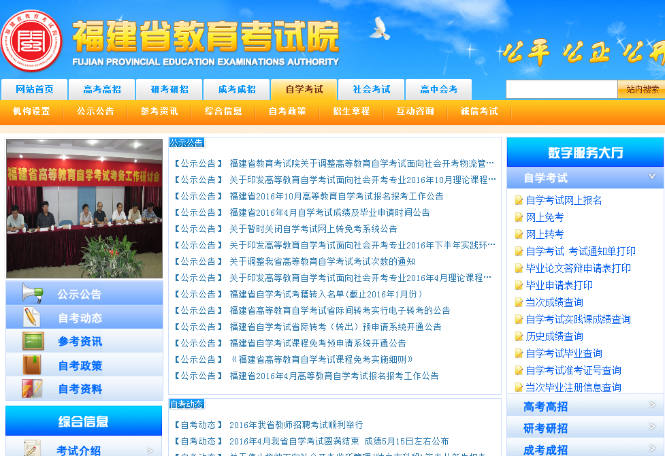This screenshot has height=456, width=665.
Task: Click the note icon beside 网上免考
Action: tap(518, 217)
